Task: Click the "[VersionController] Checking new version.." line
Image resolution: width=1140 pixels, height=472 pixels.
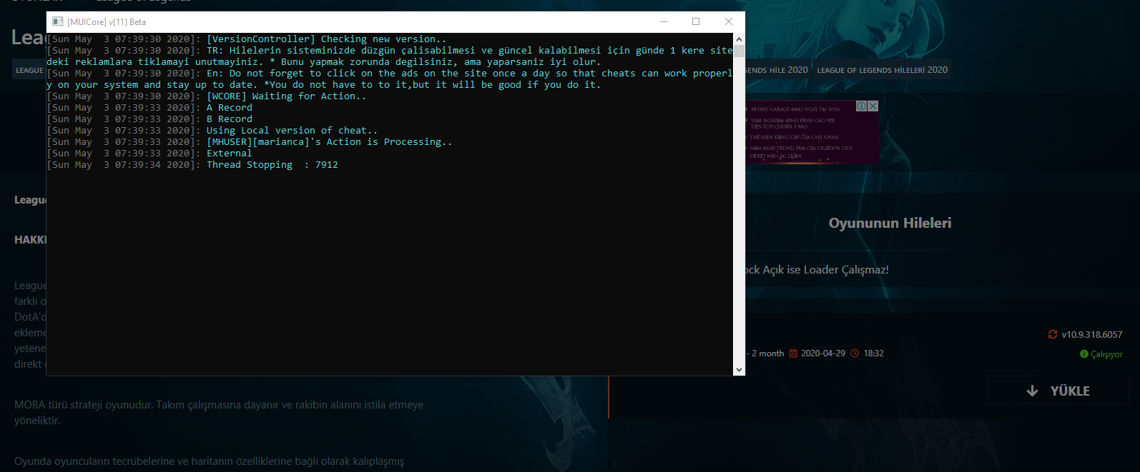Action: coord(326,39)
